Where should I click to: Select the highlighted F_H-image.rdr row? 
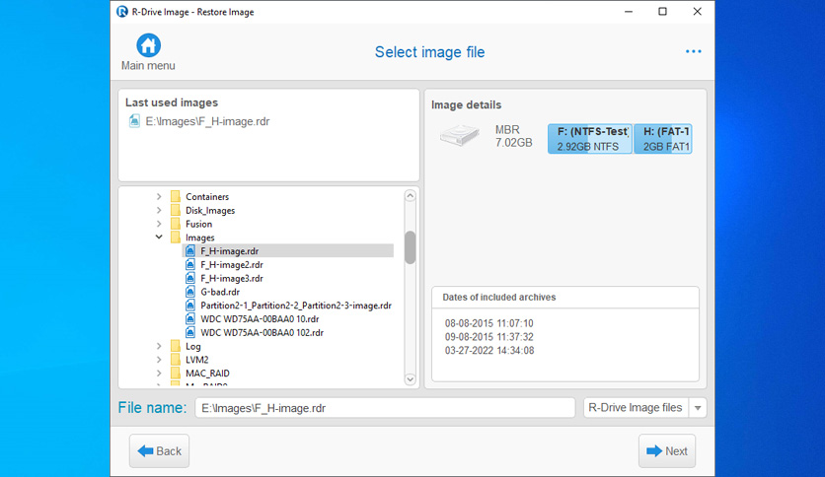tap(288, 251)
